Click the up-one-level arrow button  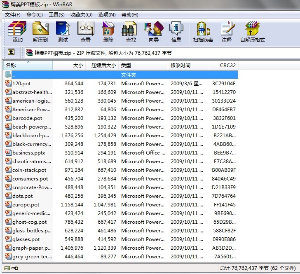tap(11, 52)
